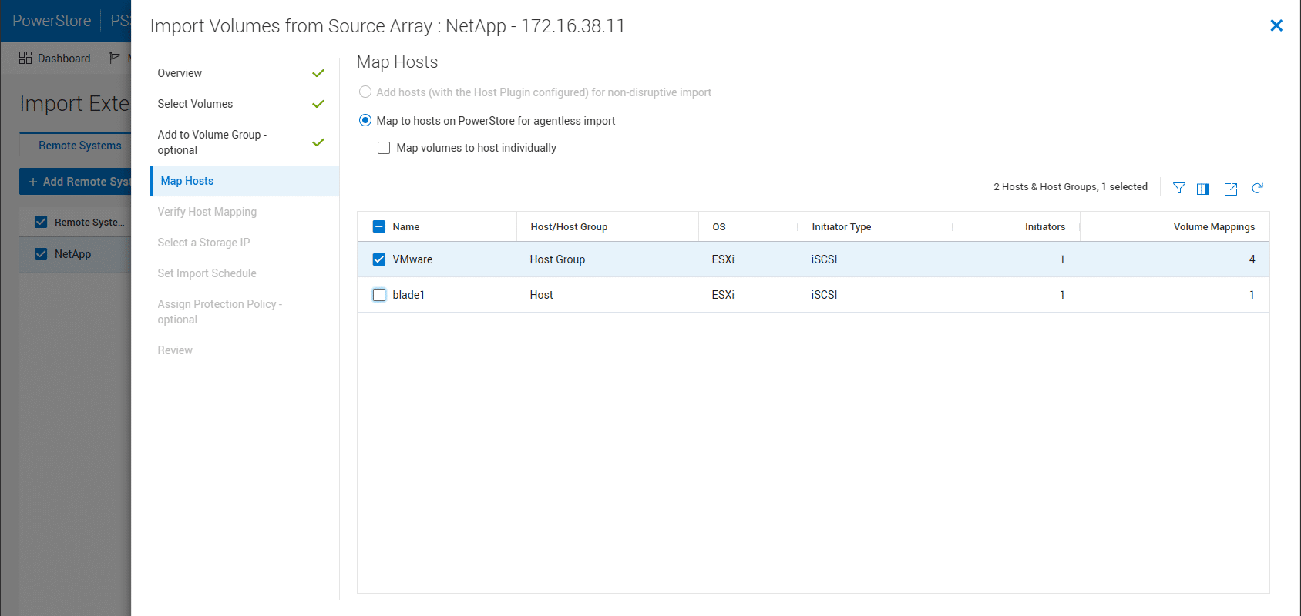Click the hosts selected count text

pyautogui.click(x=1071, y=187)
